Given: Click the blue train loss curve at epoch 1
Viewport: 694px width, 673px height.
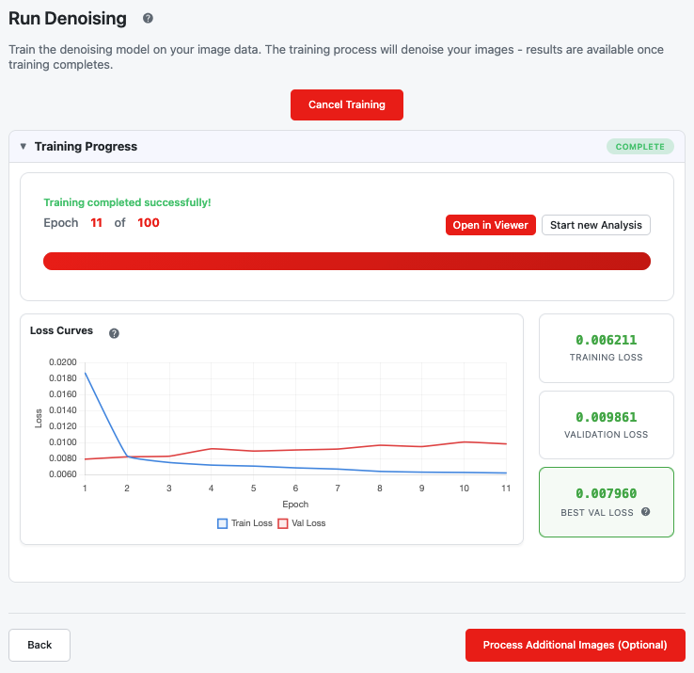Looking at the screenshot, I should coord(85,373).
